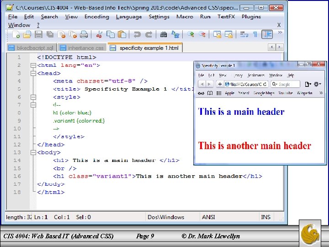Click the New file icon in Notepad++ toolbar
The height and width of the screenshot is (247, 329).
click(x=16, y=34)
